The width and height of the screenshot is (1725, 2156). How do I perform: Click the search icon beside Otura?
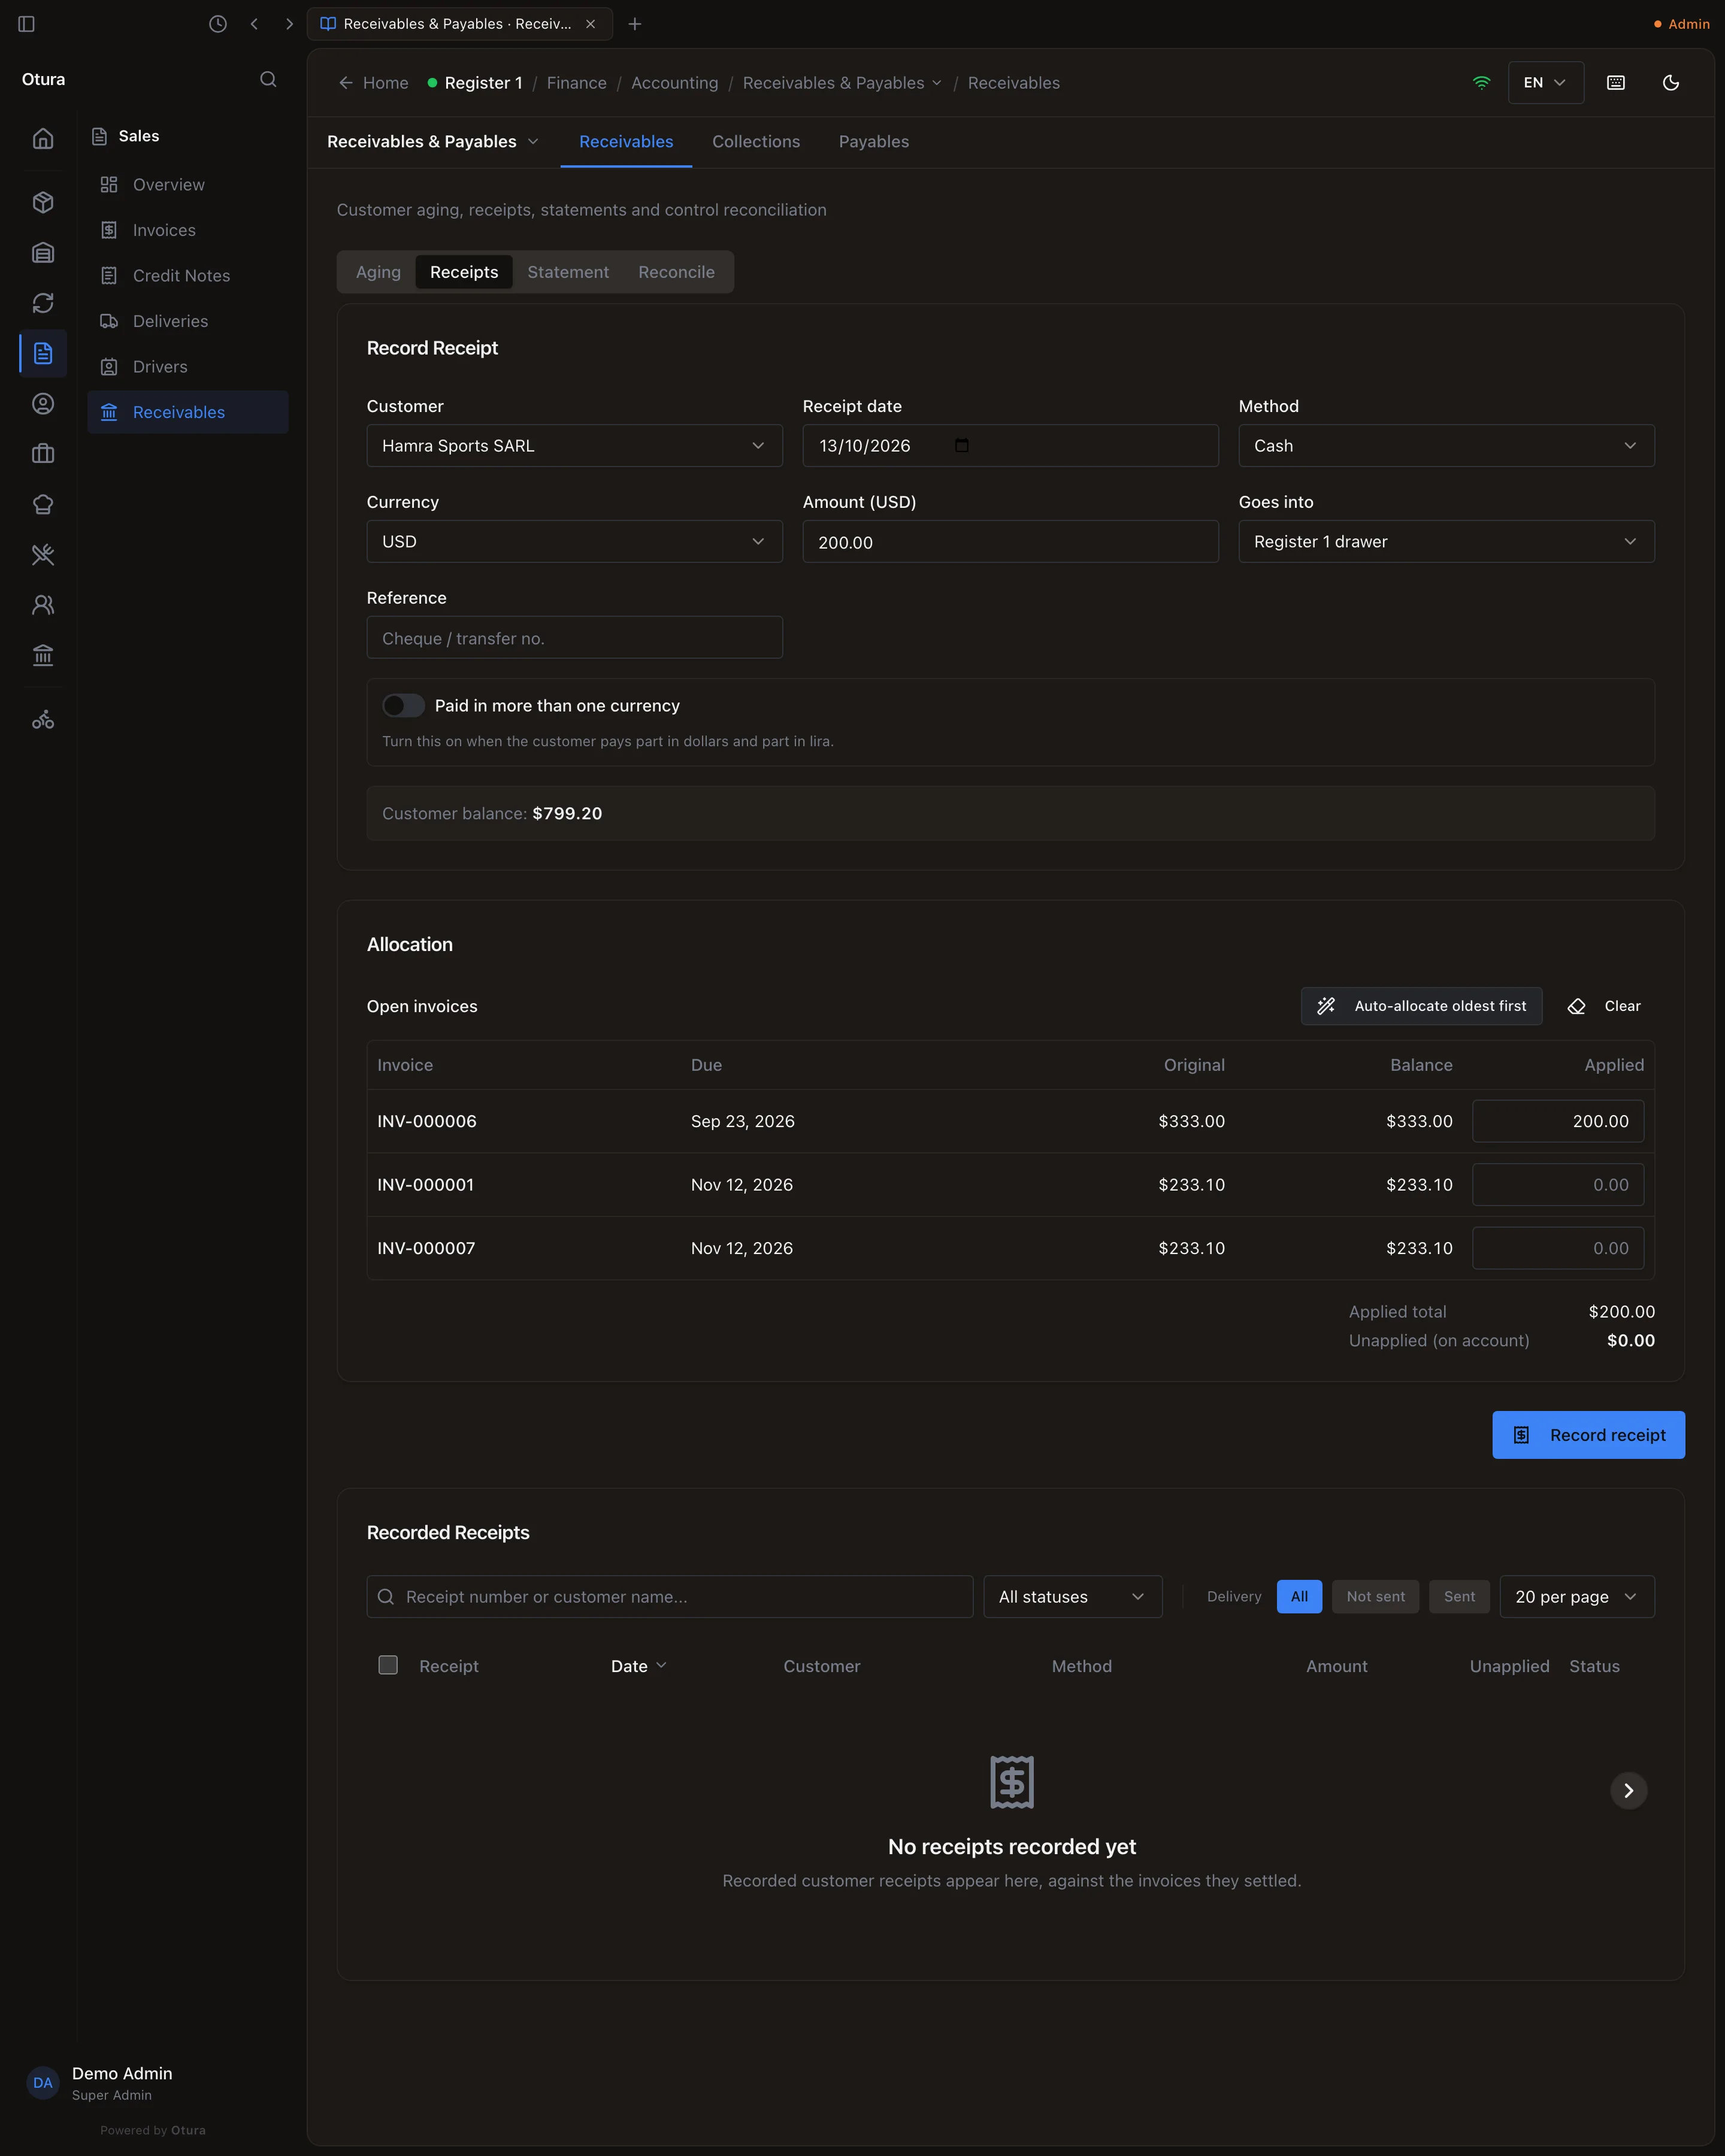268,79
